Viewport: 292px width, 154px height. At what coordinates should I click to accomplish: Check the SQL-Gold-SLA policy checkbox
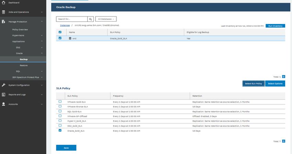click(x=60, y=111)
